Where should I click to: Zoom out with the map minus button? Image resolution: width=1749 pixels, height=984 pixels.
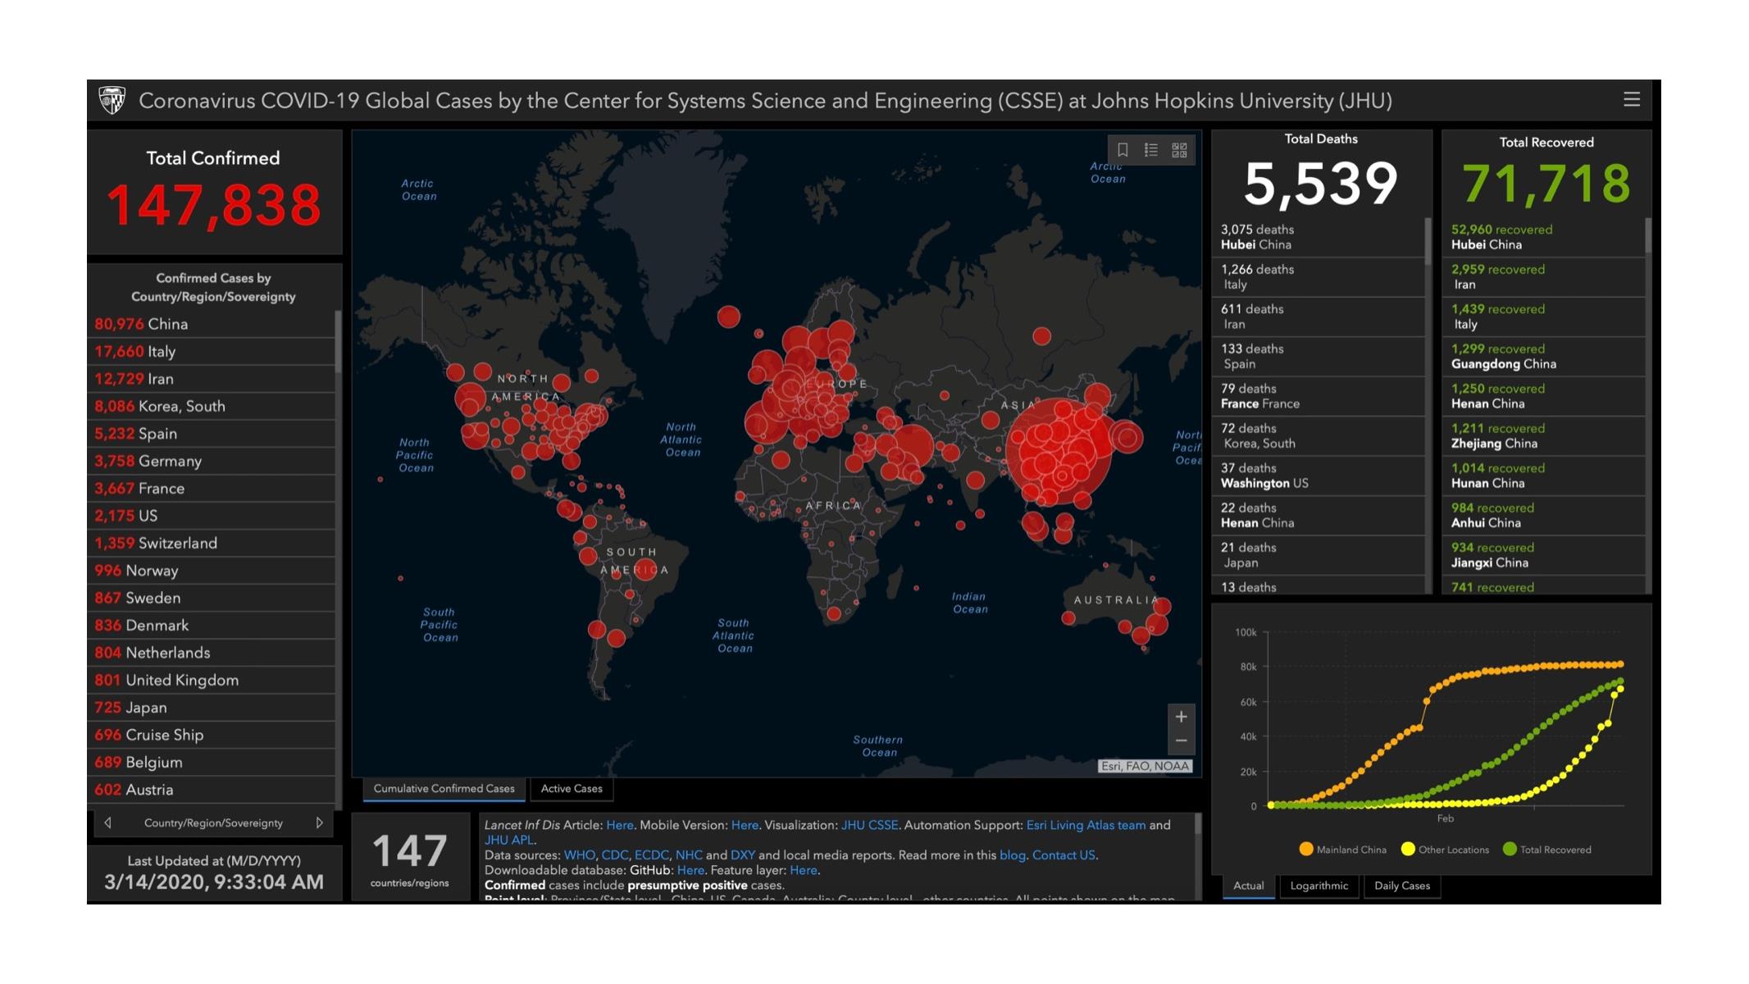pos(1181,741)
